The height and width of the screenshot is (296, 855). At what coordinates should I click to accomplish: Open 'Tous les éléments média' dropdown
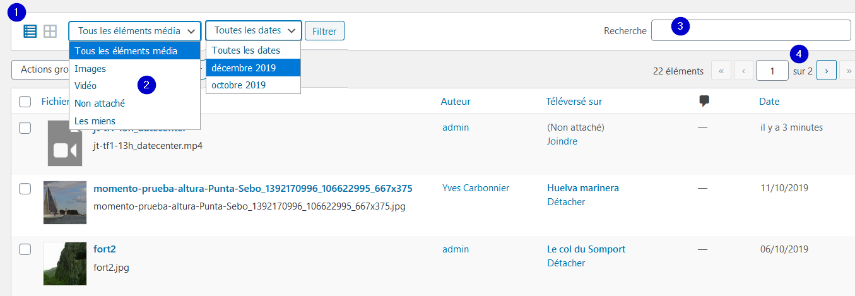click(135, 31)
